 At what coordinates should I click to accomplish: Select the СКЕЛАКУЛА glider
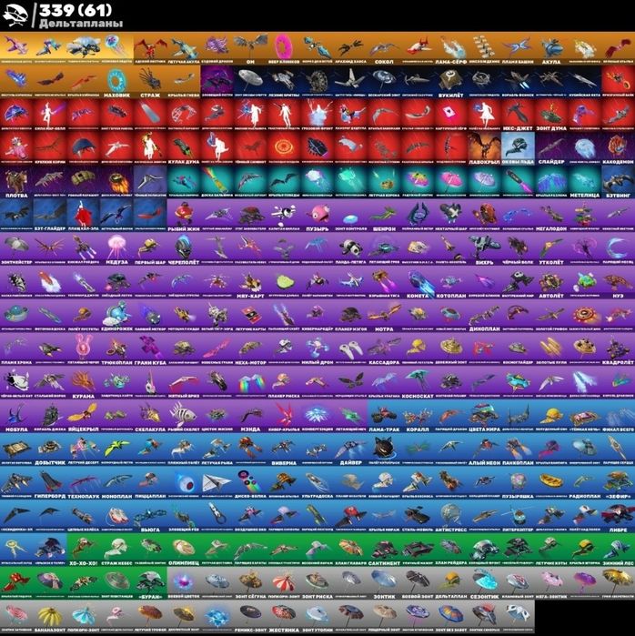tap(150, 415)
